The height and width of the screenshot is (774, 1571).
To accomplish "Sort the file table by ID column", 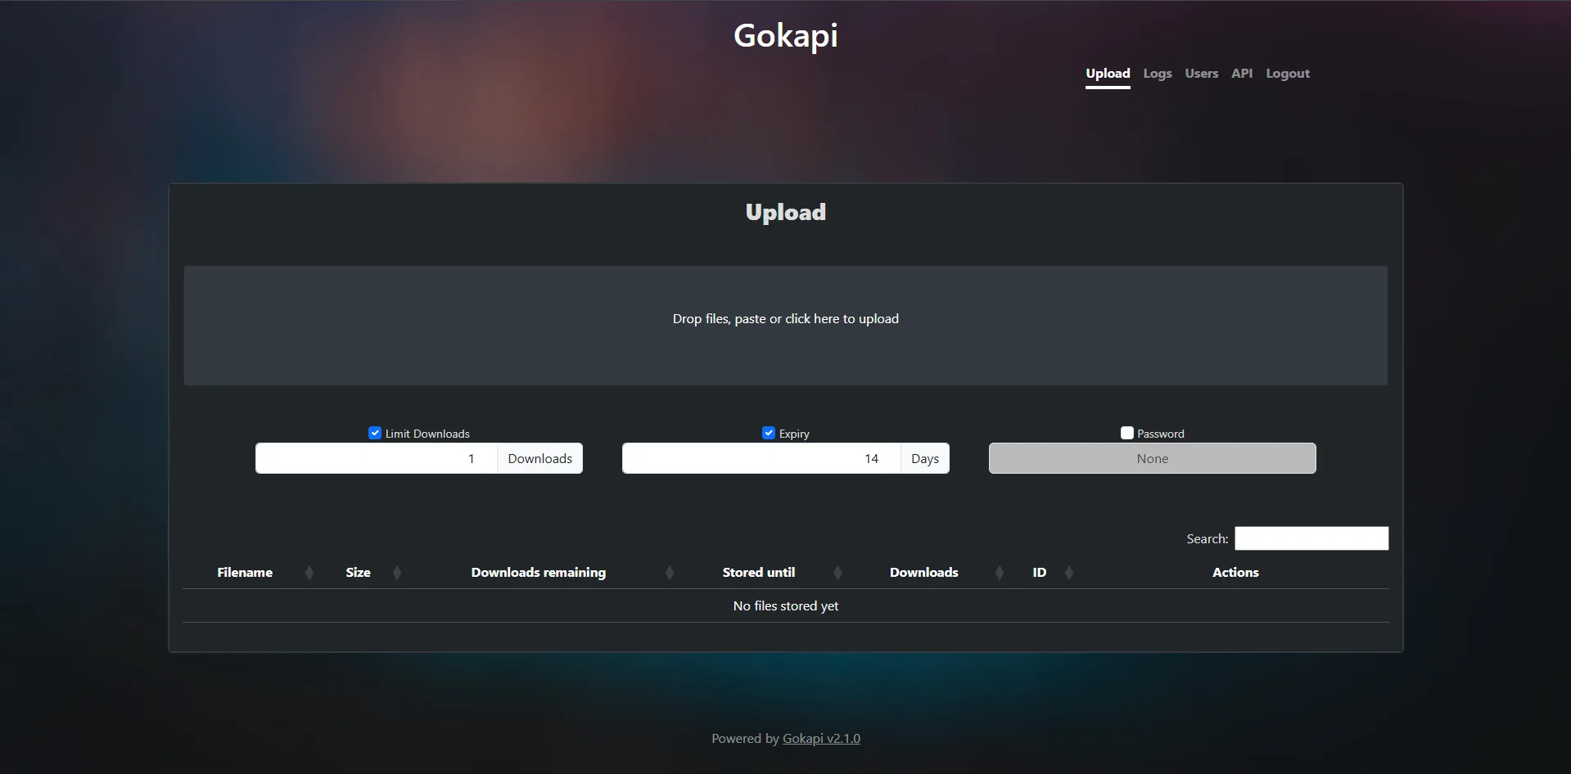I will (1037, 572).
